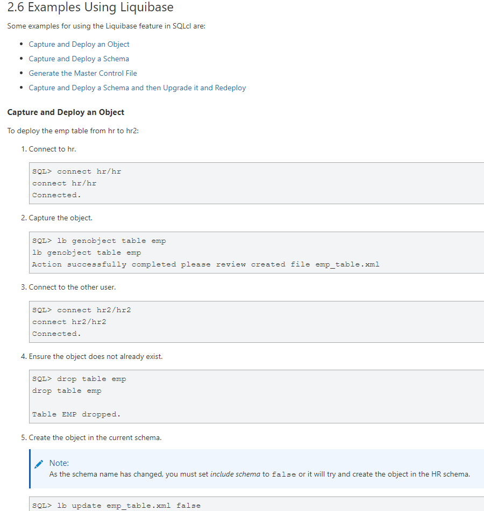Click the 'SQL> connect hr/hr' code line
Image resolution: width=484 pixels, height=511 pixels.
[x=77, y=171]
